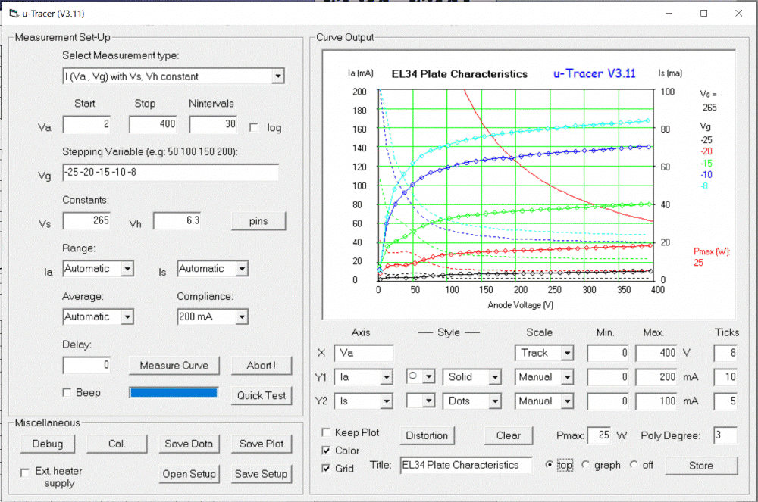
Task: Open the Y1 line style Solid dropdown
Action: 494,376
